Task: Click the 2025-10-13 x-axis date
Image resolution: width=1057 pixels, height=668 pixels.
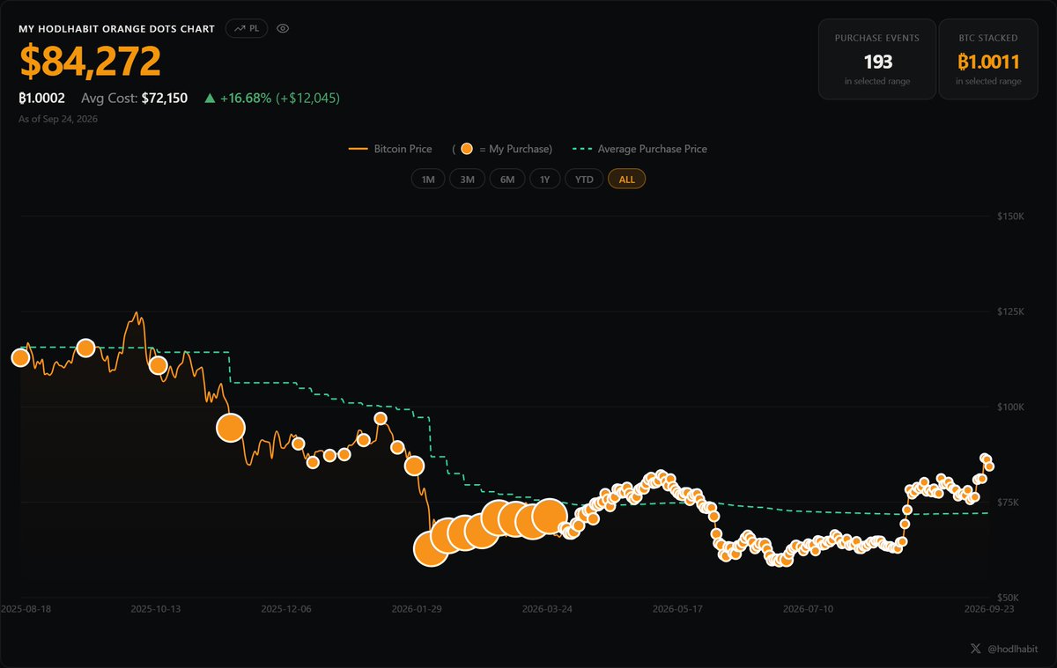Action: (x=156, y=608)
